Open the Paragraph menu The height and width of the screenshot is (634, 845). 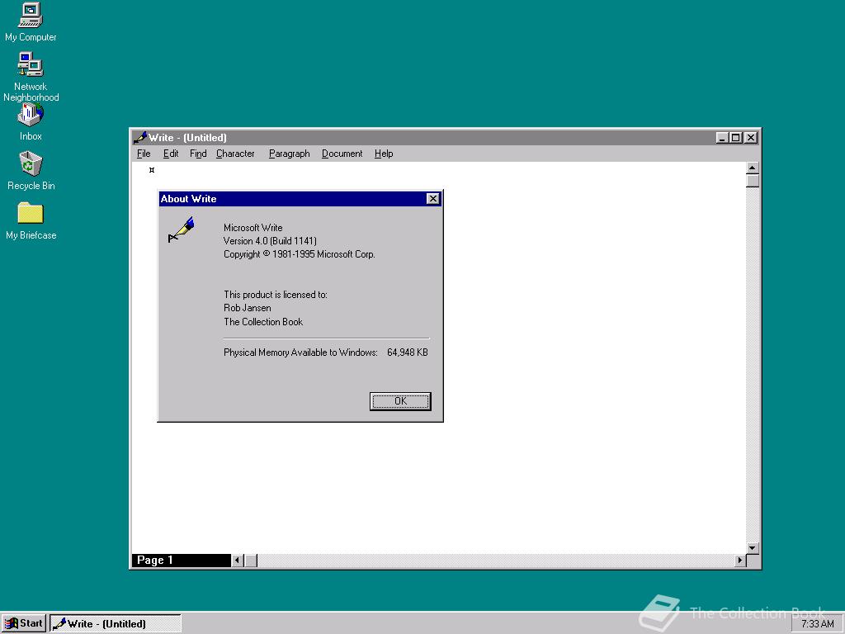290,154
